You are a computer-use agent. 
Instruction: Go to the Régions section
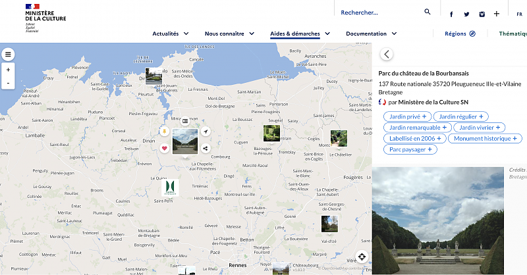[x=460, y=34]
